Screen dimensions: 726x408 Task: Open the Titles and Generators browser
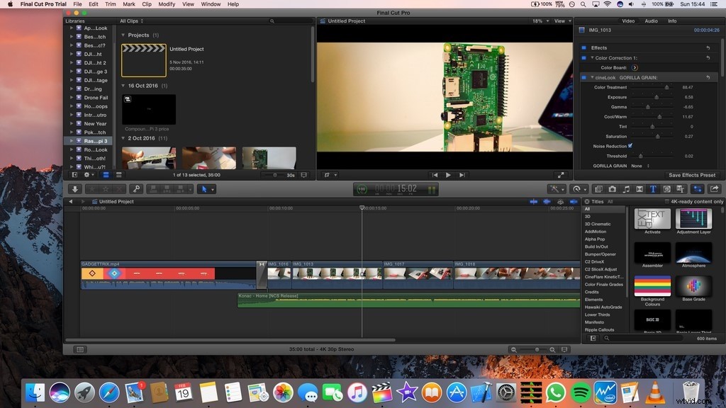653,188
